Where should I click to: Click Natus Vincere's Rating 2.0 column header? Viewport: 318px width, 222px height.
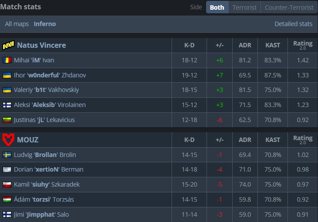coord(303,45)
